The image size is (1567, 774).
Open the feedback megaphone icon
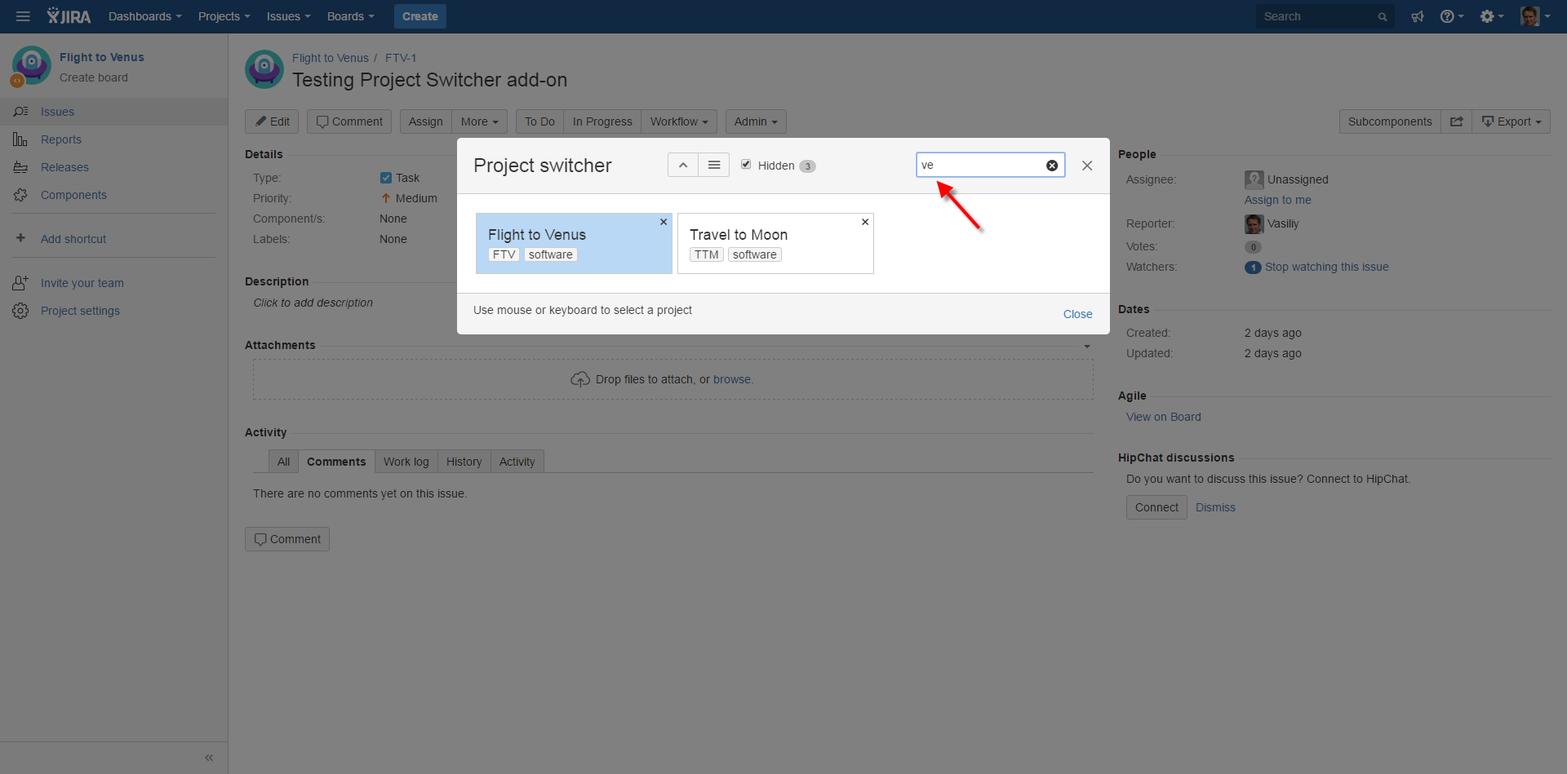pyautogui.click(x=1418, y=16)
